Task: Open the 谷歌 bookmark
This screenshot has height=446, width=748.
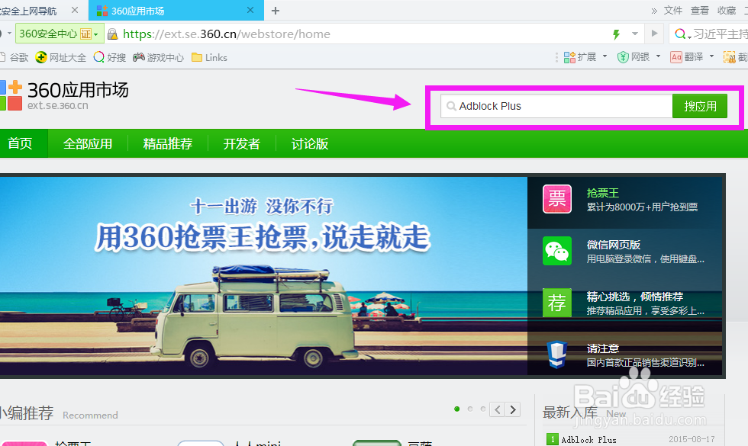Action: pyautogui.click(x=15, y=58)
